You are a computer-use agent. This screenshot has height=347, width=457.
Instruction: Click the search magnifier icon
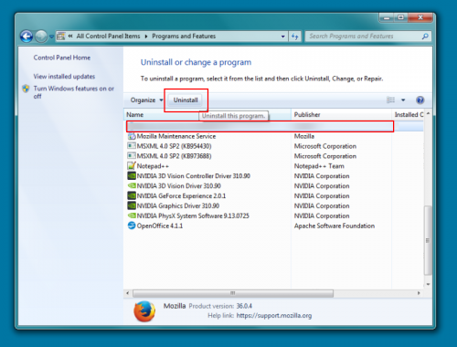coord(425,37)
